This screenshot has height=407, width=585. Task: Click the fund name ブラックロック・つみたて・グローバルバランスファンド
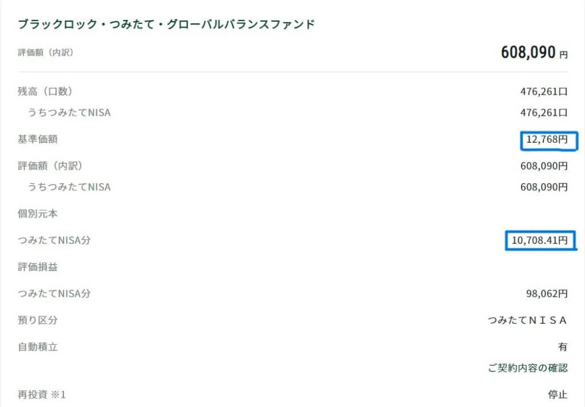[x=167, y=25]
